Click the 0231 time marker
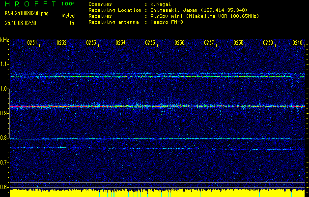The height and width of the screenshot is (197, 309). pyautogui.click(x=32, y=43)
